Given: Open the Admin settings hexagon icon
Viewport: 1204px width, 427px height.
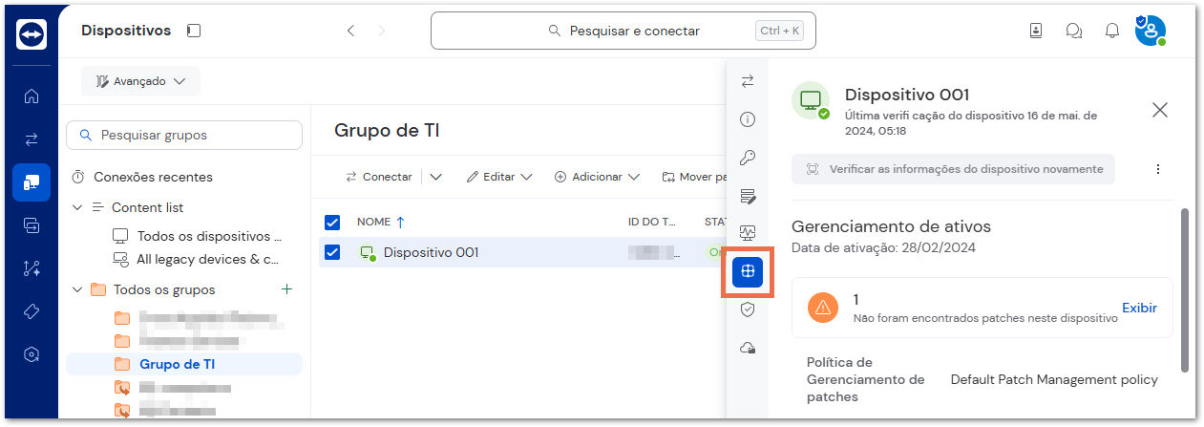Looking at the screenshot, I should point(32,354).
